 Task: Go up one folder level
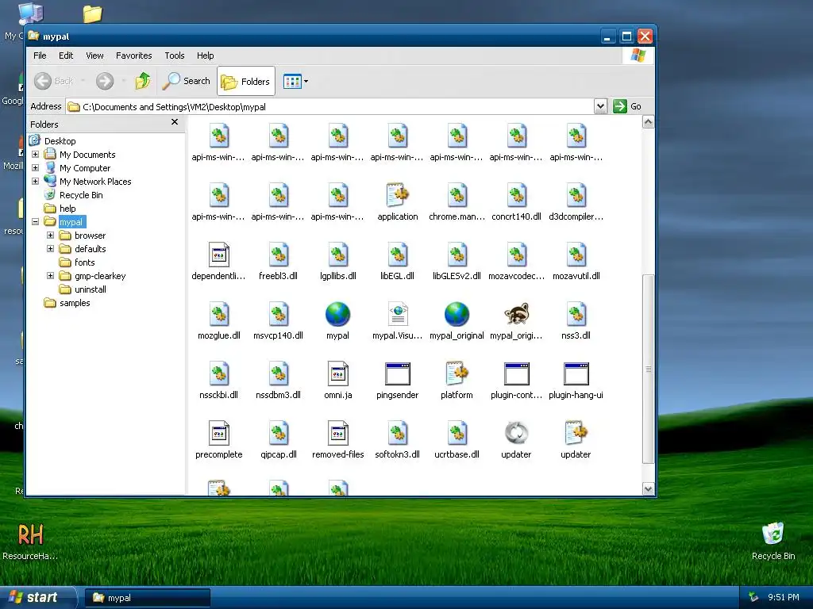click(x=143, y=81)
